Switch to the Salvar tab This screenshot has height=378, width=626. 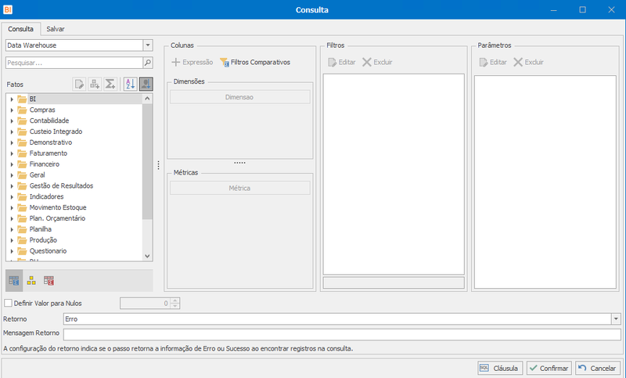point(55,29)
